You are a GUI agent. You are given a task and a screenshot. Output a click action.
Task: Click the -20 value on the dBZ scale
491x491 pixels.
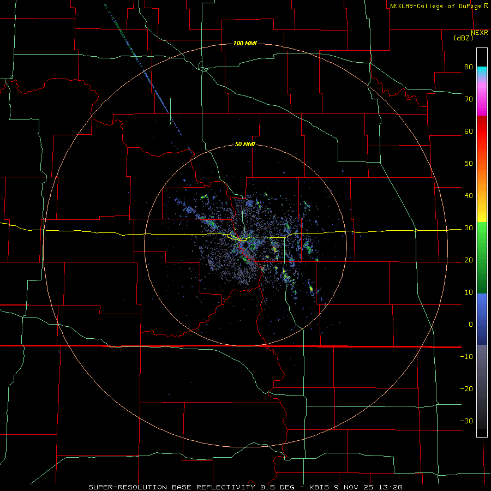pos(466,389)
